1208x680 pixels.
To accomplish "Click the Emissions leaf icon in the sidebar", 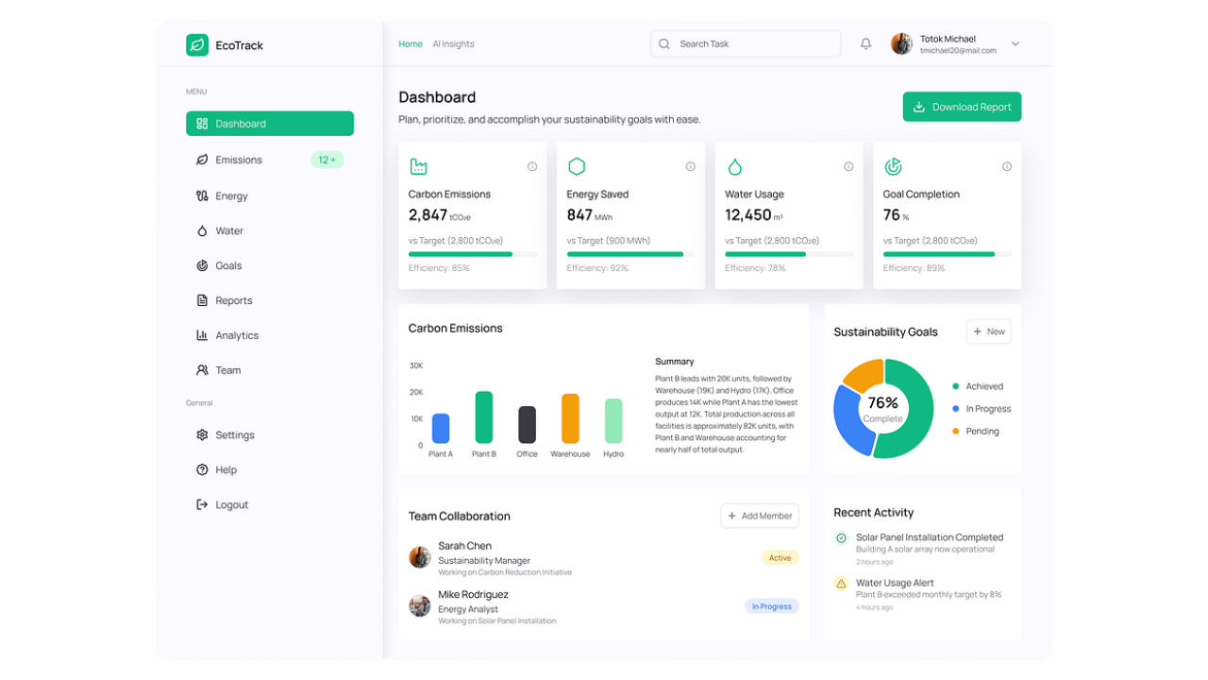I will [x=202, y=160].
